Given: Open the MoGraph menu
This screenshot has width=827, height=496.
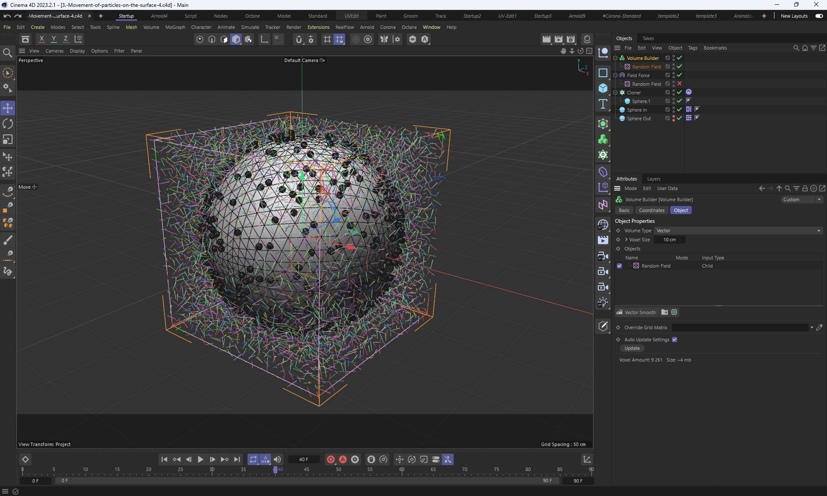Looking at the screenshot, I should coord(175,27).
